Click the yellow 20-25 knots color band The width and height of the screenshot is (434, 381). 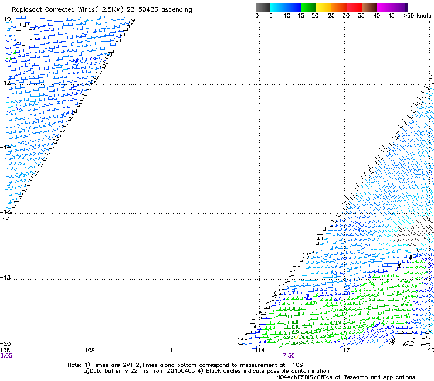click(324, 7)
